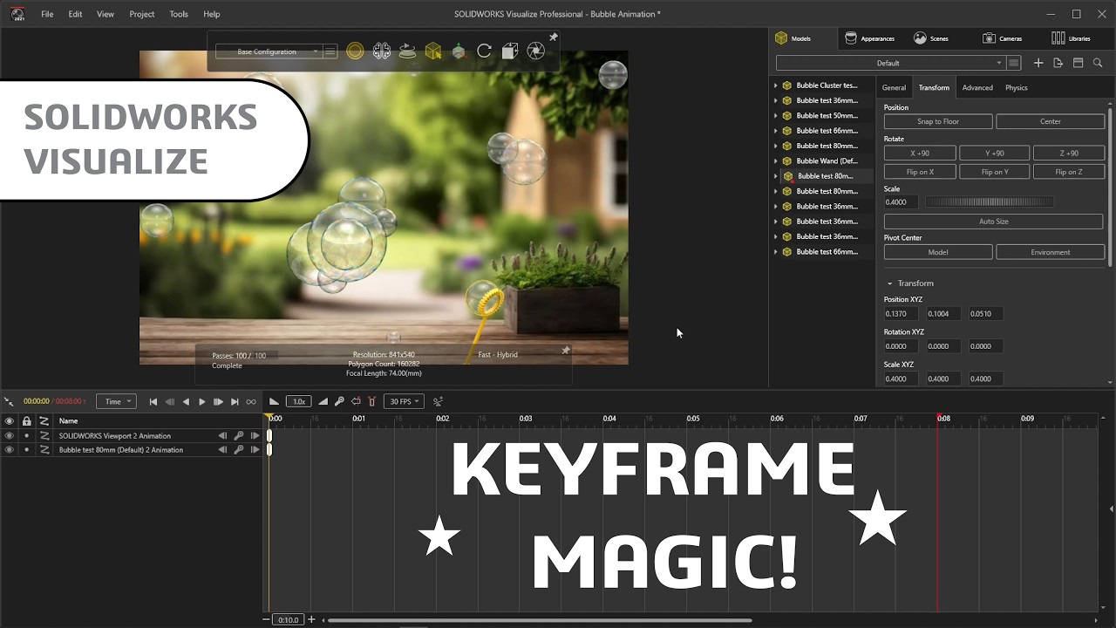Click the Snap to Floor button
The height and width of the screenshot is (628, 1116).
click(x=938, y=121)
